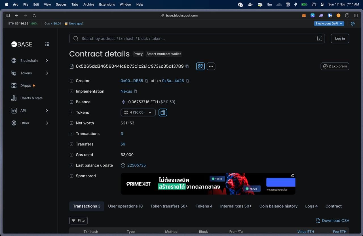Go back in Arc browser
Viewport: 363px width, 236px height.
pos(16,16)
